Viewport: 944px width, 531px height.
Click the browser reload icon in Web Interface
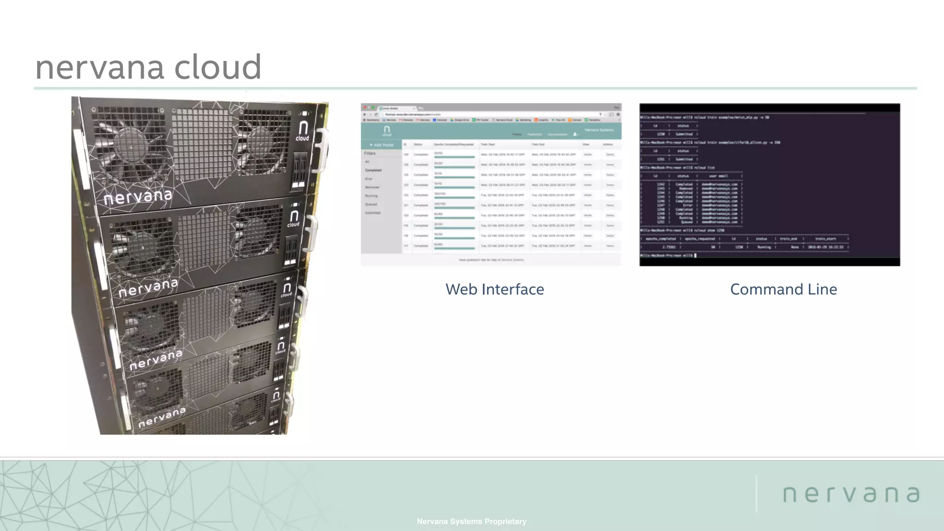point(376,114)
